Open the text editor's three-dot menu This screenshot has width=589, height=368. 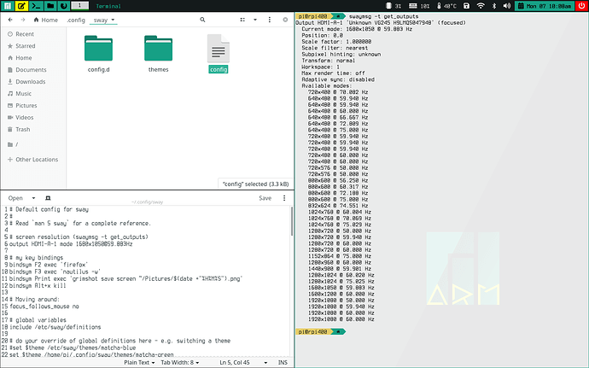point(284,198)
